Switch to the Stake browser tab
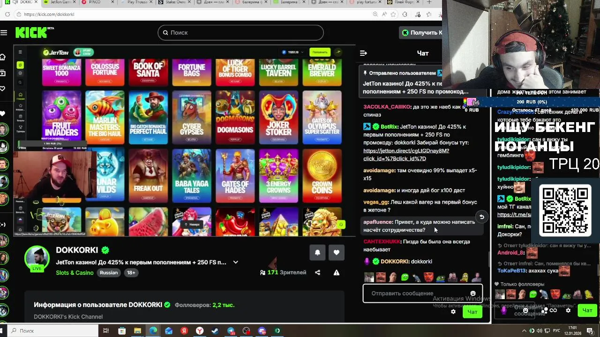The image size is (600, 337). click(x=174, y=2)
